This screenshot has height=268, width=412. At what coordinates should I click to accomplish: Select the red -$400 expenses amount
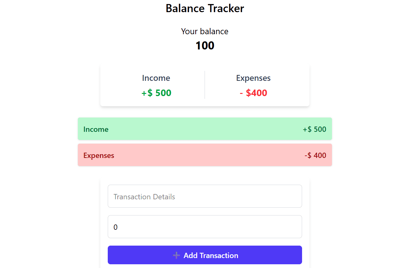click(253, 93)
